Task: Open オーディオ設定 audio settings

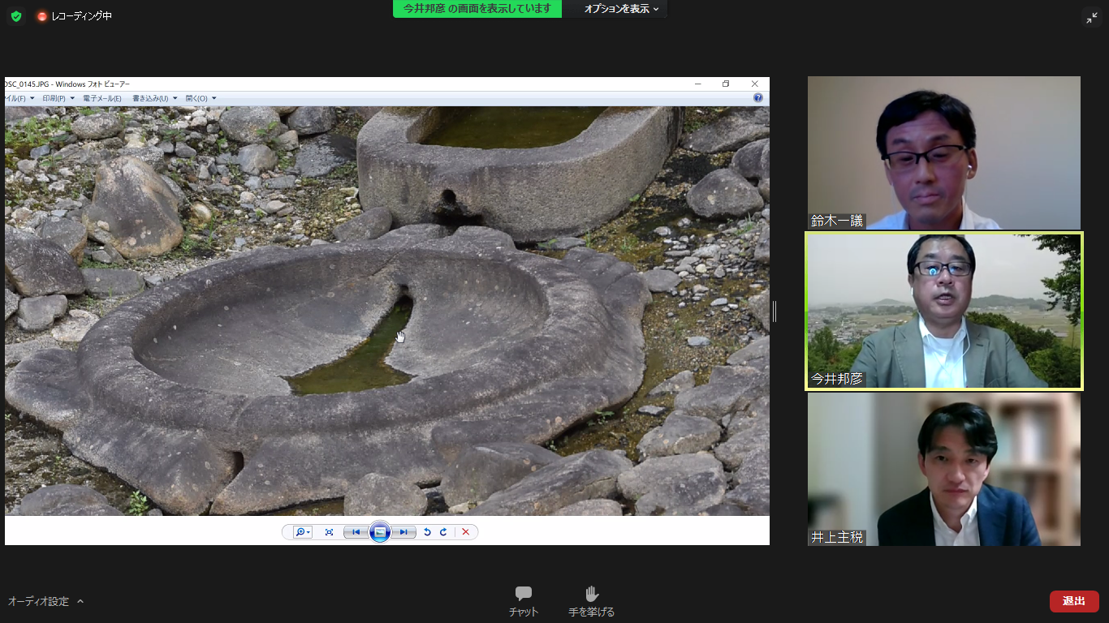Action: (x=39, y=601)
